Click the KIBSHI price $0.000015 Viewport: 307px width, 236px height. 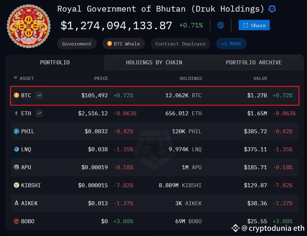click(93, 185)
